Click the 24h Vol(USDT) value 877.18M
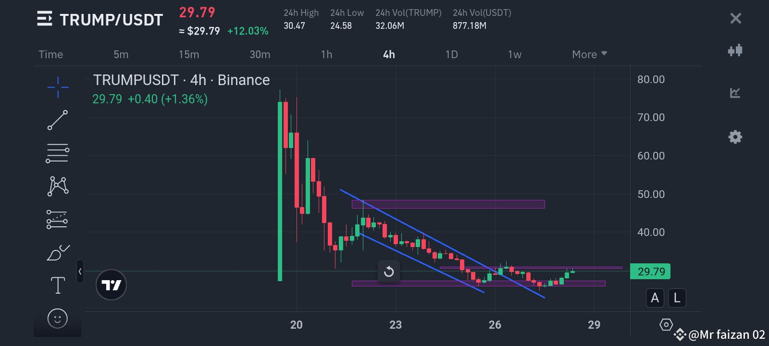 [470, 25]
